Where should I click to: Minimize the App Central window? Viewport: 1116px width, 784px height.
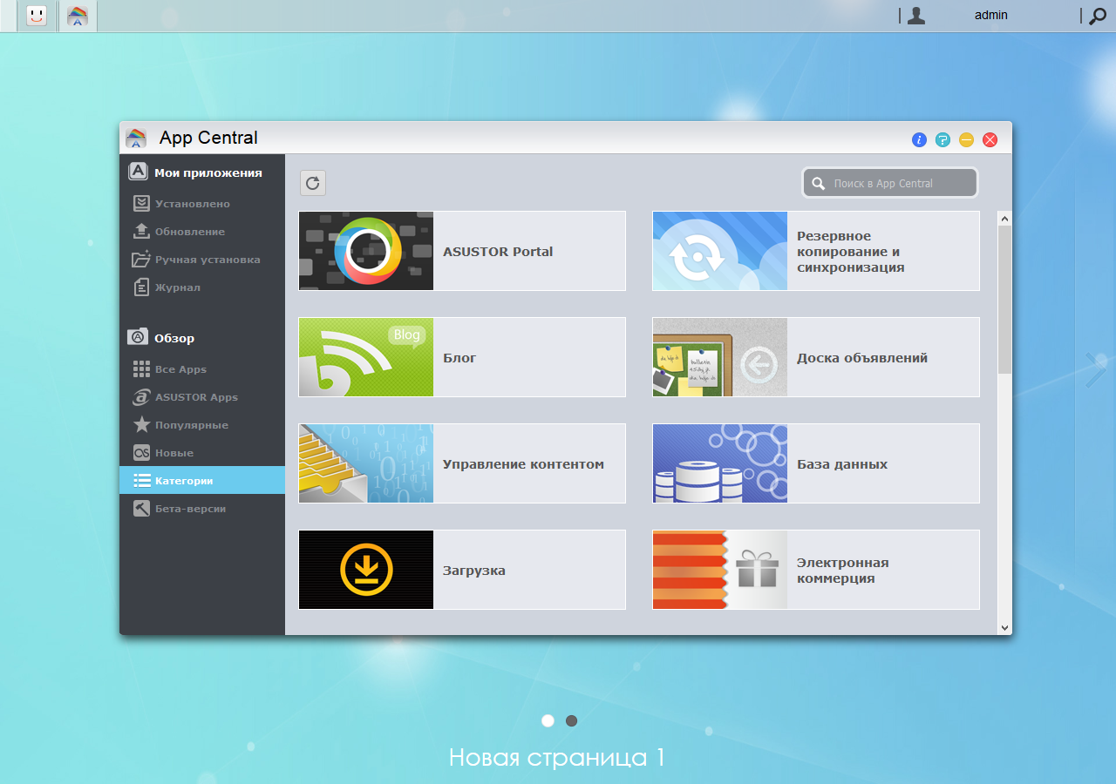(x=966, y=139)
